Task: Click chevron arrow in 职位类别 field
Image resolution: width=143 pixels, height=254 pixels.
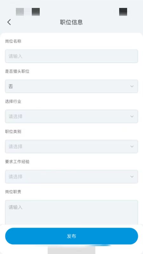Action: 132,147
